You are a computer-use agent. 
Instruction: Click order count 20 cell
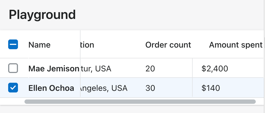(150, 68)
